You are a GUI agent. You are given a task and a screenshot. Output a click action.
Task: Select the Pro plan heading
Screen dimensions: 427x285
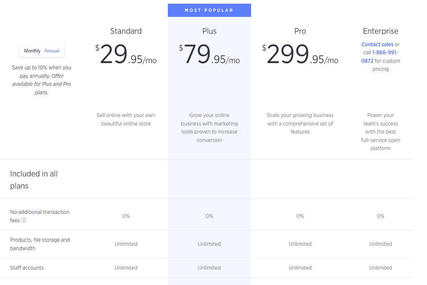click(300, 31)
